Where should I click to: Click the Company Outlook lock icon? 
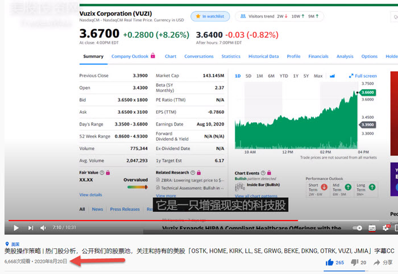(153, 55)
